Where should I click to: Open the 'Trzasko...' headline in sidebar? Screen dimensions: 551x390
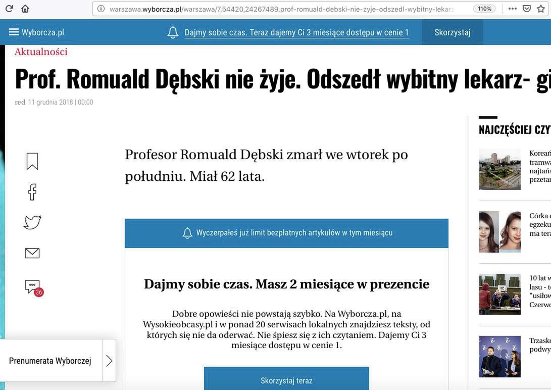point(540,345)
